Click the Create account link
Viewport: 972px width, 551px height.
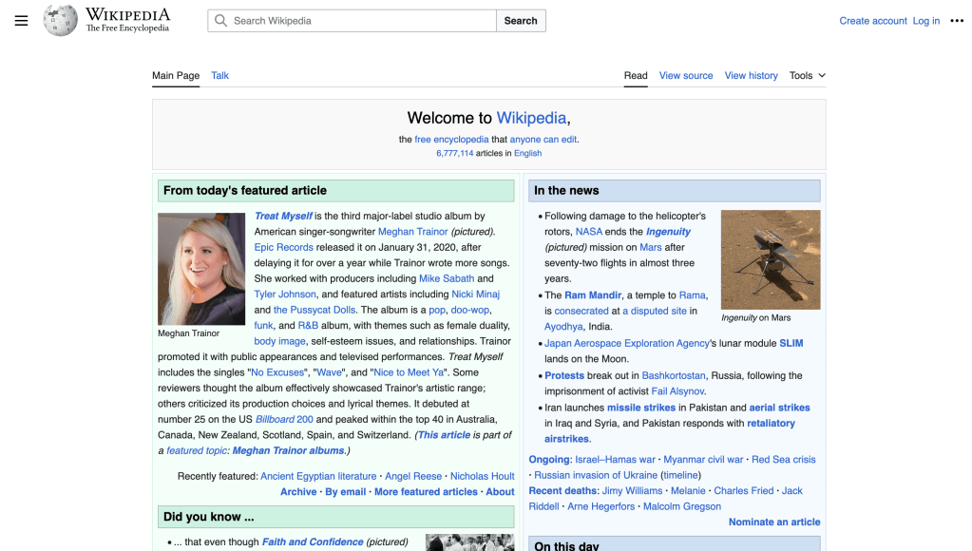[x=872, y=21]
